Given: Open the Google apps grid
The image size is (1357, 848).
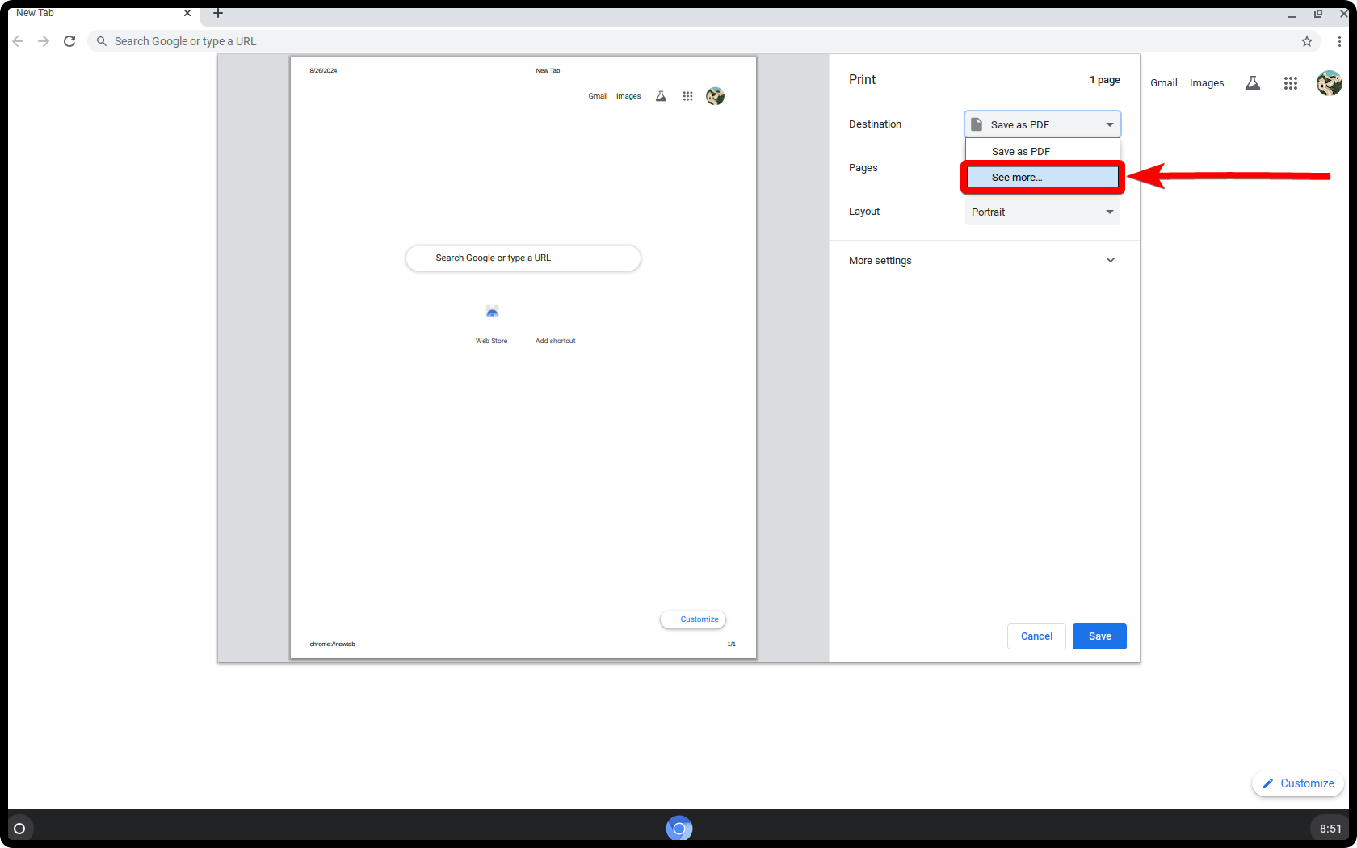Looking at the screenshot, I should click(1291, 83).
